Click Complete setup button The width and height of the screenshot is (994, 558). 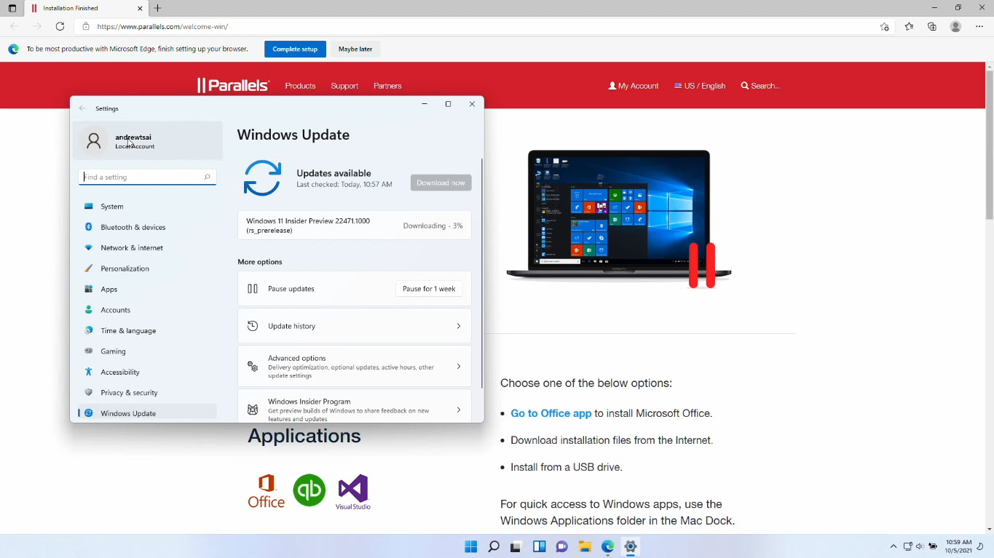click(295, 49)
